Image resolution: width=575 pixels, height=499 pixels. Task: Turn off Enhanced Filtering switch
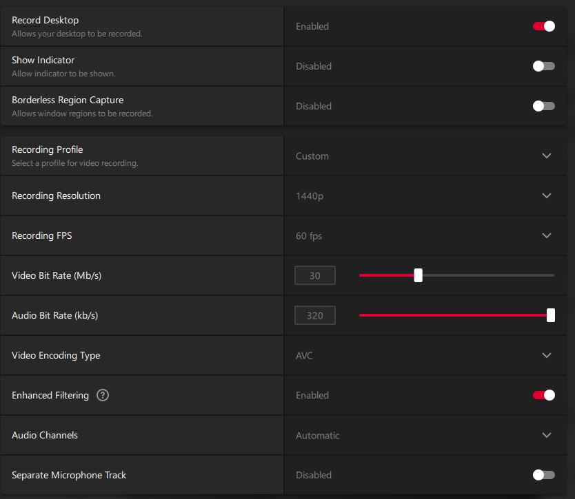543,395
